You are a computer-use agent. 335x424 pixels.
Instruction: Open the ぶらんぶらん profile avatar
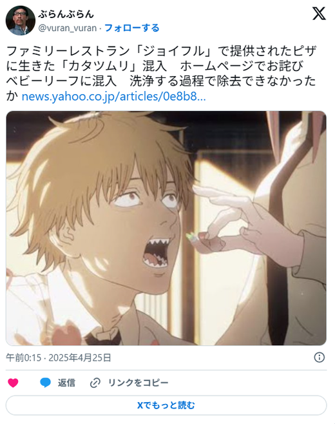click(20, 21)
